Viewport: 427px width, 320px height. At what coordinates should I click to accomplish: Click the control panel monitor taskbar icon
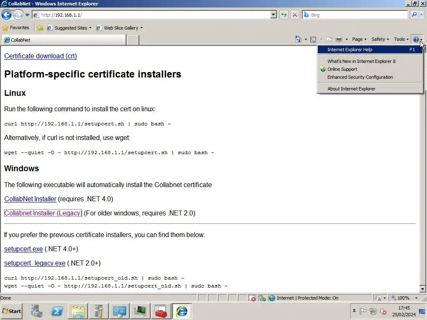(119, 311)
